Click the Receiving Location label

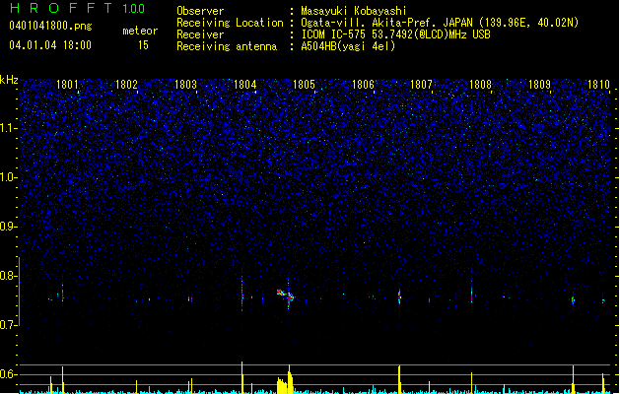[230, 23]
